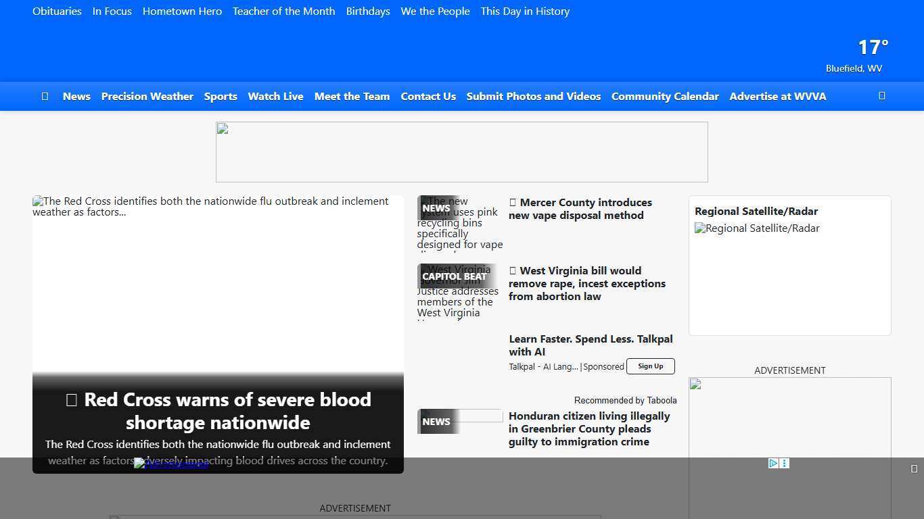Screen dimensions: 924x519
Task: Close the bottom overlay advertisement
Action: [914, 468]
